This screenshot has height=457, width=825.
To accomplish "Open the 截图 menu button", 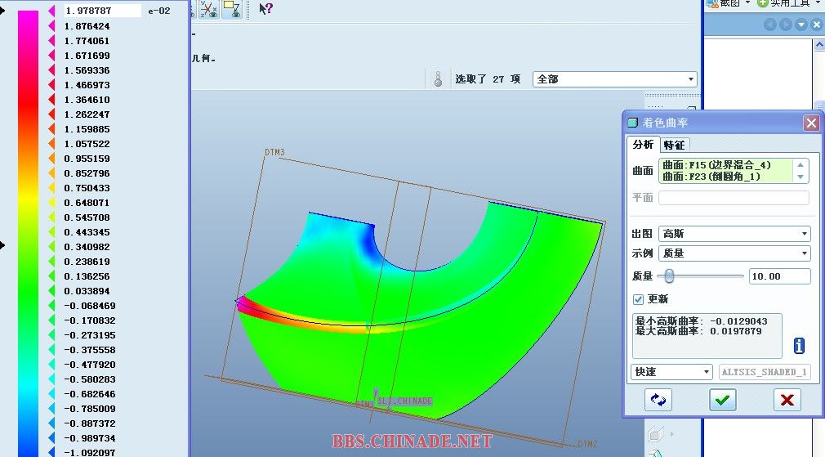I will pos(729,3).
